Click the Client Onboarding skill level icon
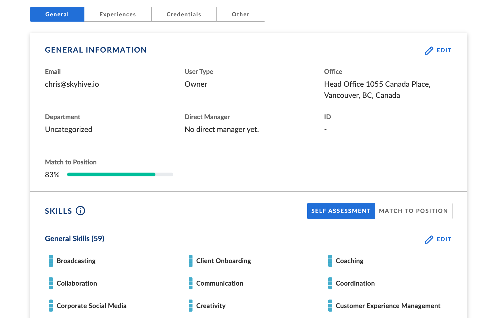This screenshot has height=318, width=496. tap(190, 261)
